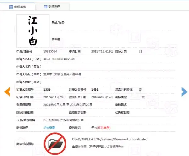Click the 专用权期限 label
The image size is (189, 156).
coord(24,105)
